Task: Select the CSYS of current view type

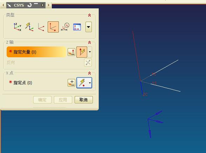Action: (x=77, y=27)
